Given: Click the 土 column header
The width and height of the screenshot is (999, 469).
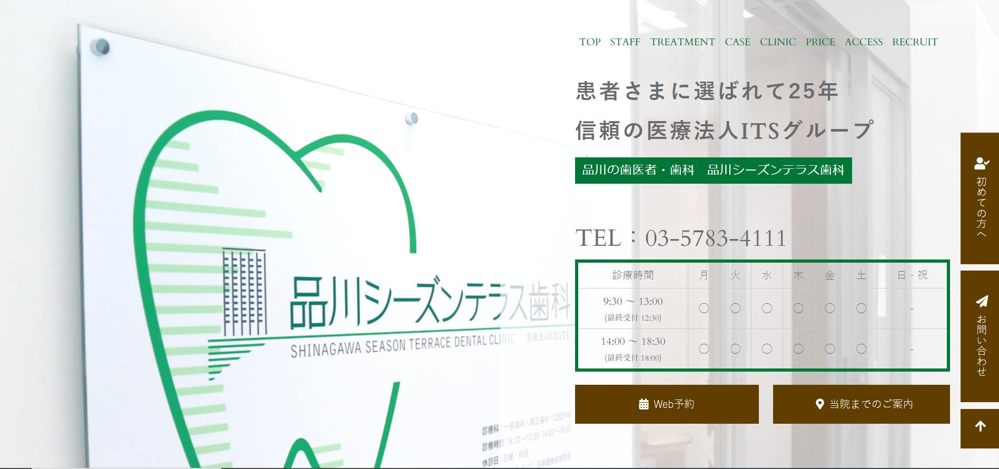Looking at the screenshot, I should (862, 275).
